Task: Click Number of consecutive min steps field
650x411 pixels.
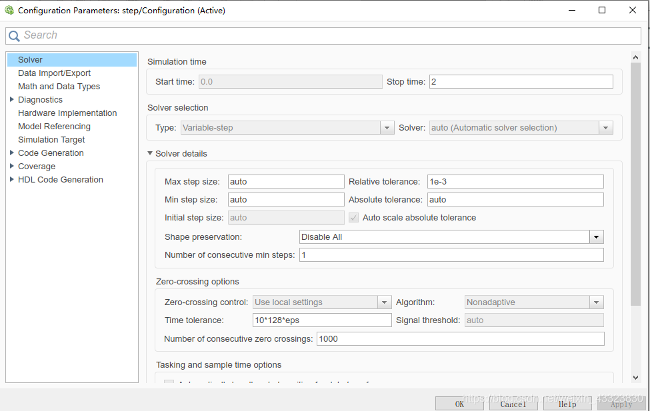Action: pyautogui.click(x=451, y=255)
